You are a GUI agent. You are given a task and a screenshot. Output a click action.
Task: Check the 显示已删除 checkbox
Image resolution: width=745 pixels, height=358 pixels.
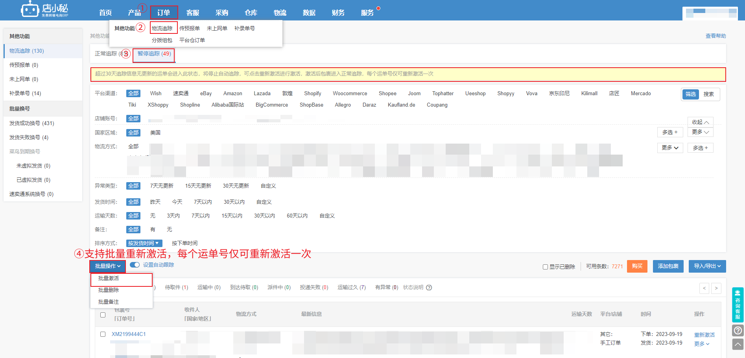(545, 267)
